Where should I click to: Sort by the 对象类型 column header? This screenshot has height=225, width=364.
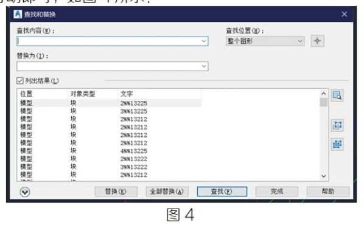pyautogui.click(x=93, y=94)
